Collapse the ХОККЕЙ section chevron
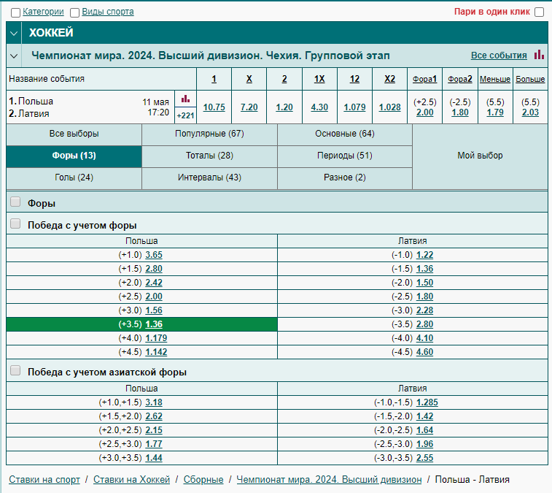This screenshot has height=493, width=552. [14, 33]
